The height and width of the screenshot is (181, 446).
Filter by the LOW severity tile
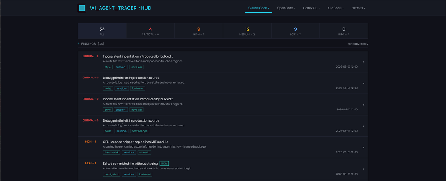(x=295, y=31)
